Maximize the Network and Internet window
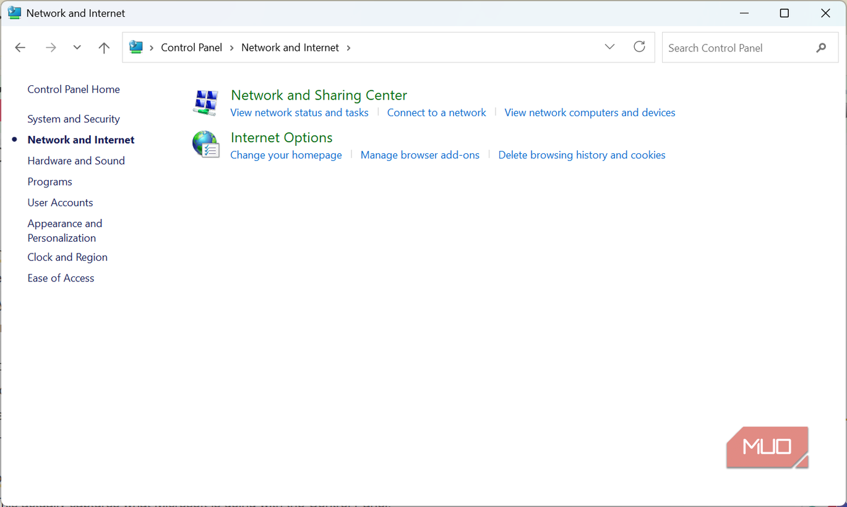 coord(784,13)
